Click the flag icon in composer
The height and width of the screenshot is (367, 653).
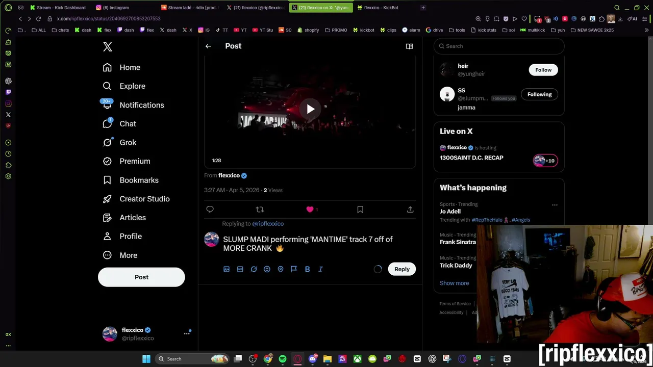pyautogui.click(x=294, y=269)
